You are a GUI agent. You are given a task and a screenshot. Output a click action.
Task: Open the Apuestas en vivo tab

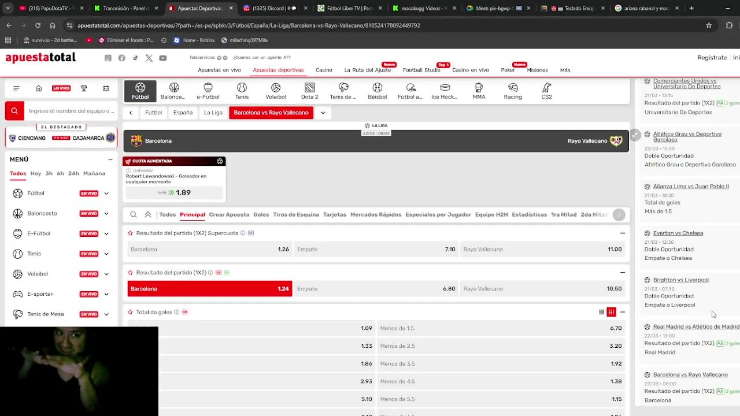coord(219,70)
